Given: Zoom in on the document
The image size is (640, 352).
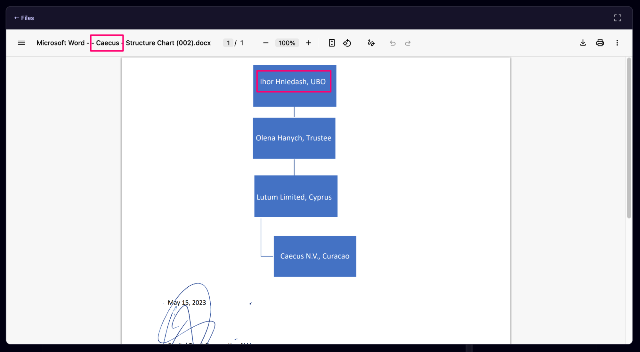Looking at the screenshot, I should (309, 43).
